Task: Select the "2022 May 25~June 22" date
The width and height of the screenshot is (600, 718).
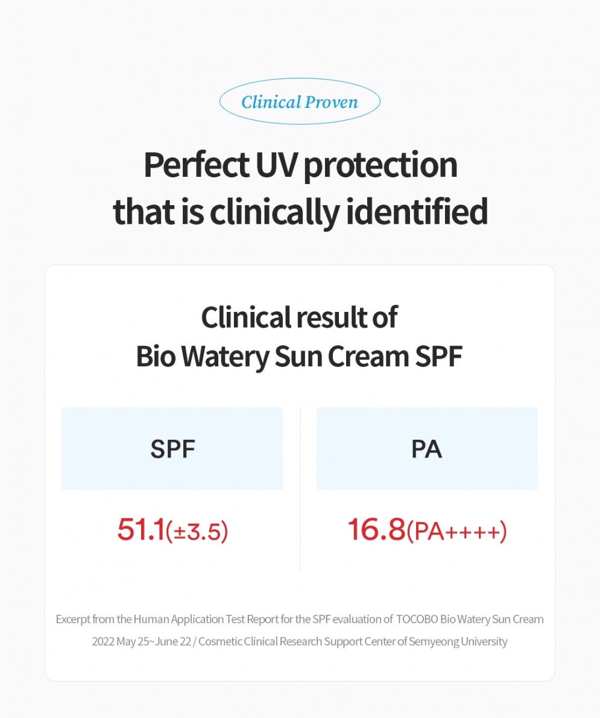Action: [141, 641]
